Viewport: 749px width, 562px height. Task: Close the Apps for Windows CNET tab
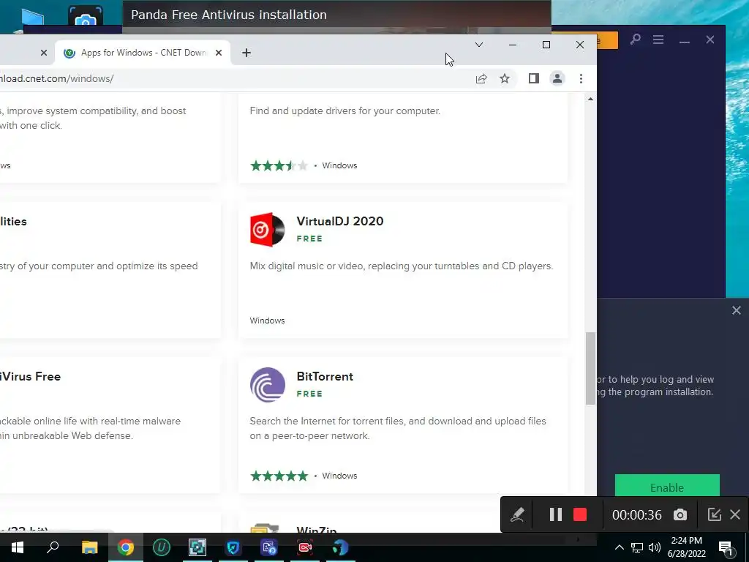[218, 53]
